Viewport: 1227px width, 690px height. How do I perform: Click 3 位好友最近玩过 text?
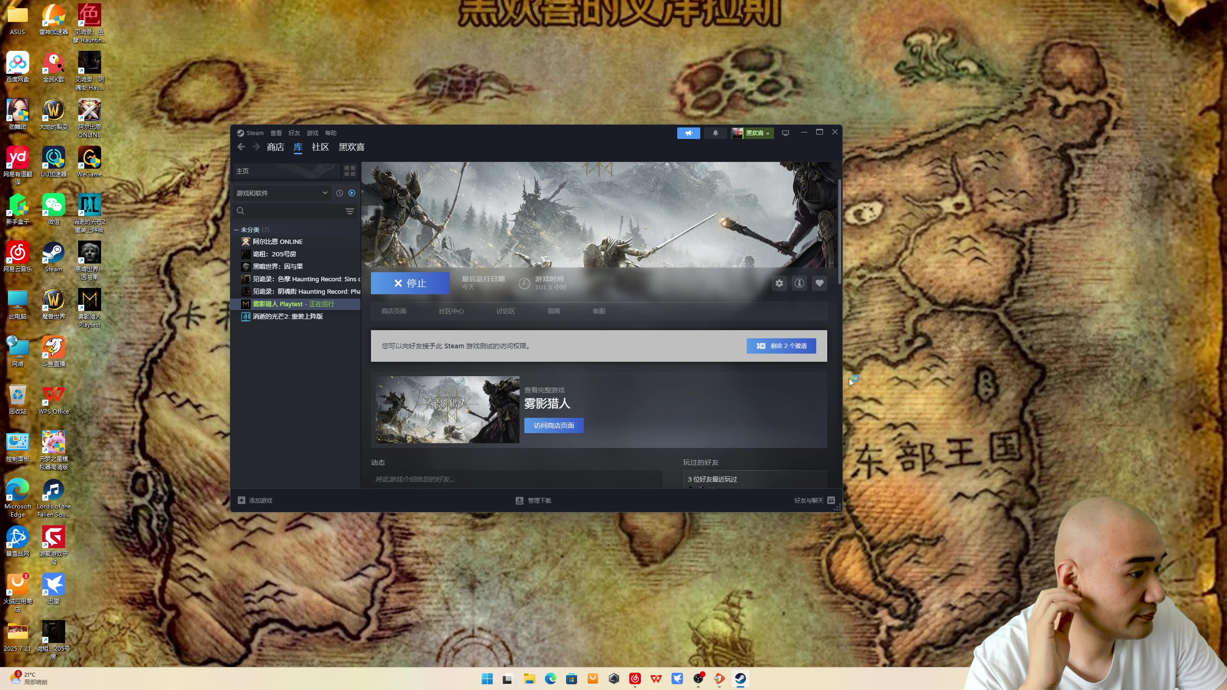point(712,479)
